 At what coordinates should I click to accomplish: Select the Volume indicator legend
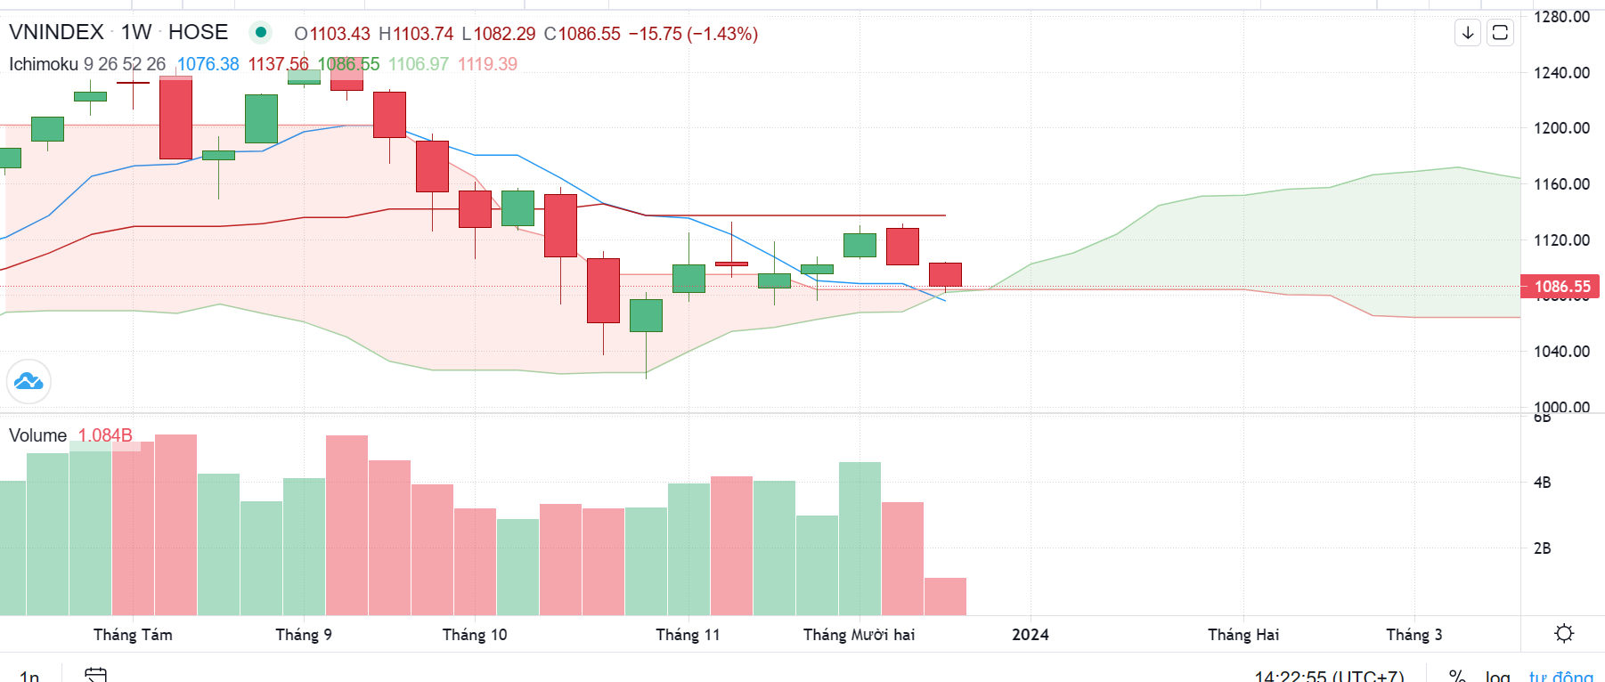coord(37,435)
